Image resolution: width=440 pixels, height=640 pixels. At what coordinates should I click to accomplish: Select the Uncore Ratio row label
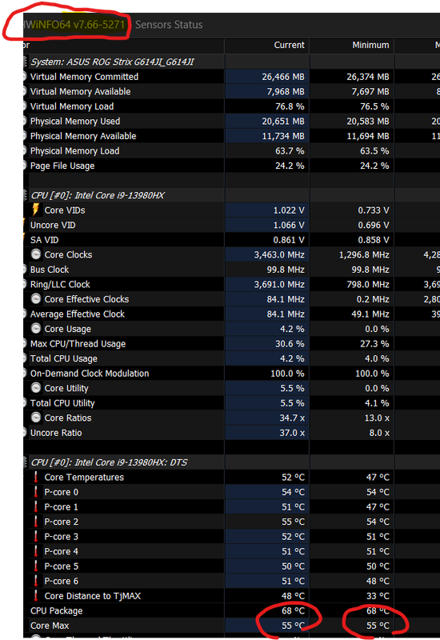pyautogui.click(x=56, y=433)
